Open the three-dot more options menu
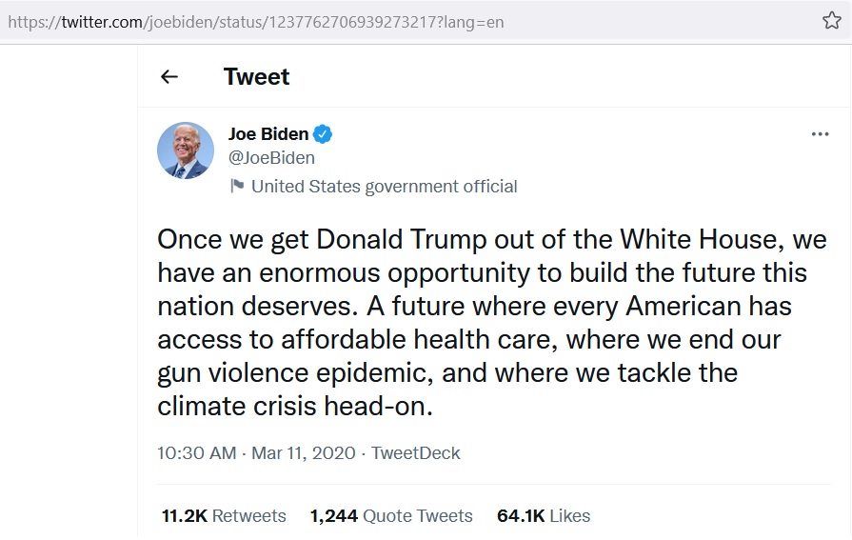This screenshot has width=852, height=540. coord(820,134)
